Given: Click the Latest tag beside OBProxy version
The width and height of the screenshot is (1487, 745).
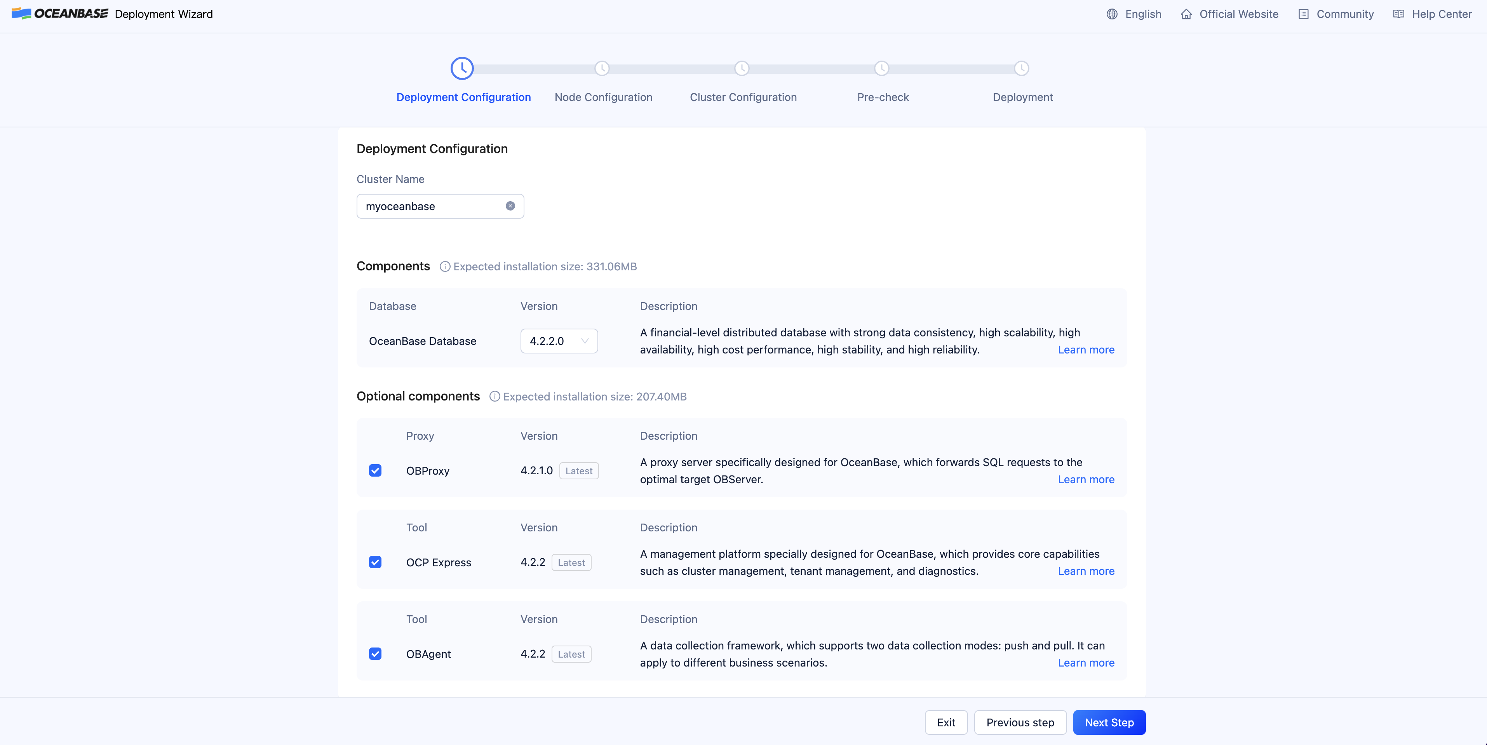Looking at the screenshot, I should click(x=578, y=471).
